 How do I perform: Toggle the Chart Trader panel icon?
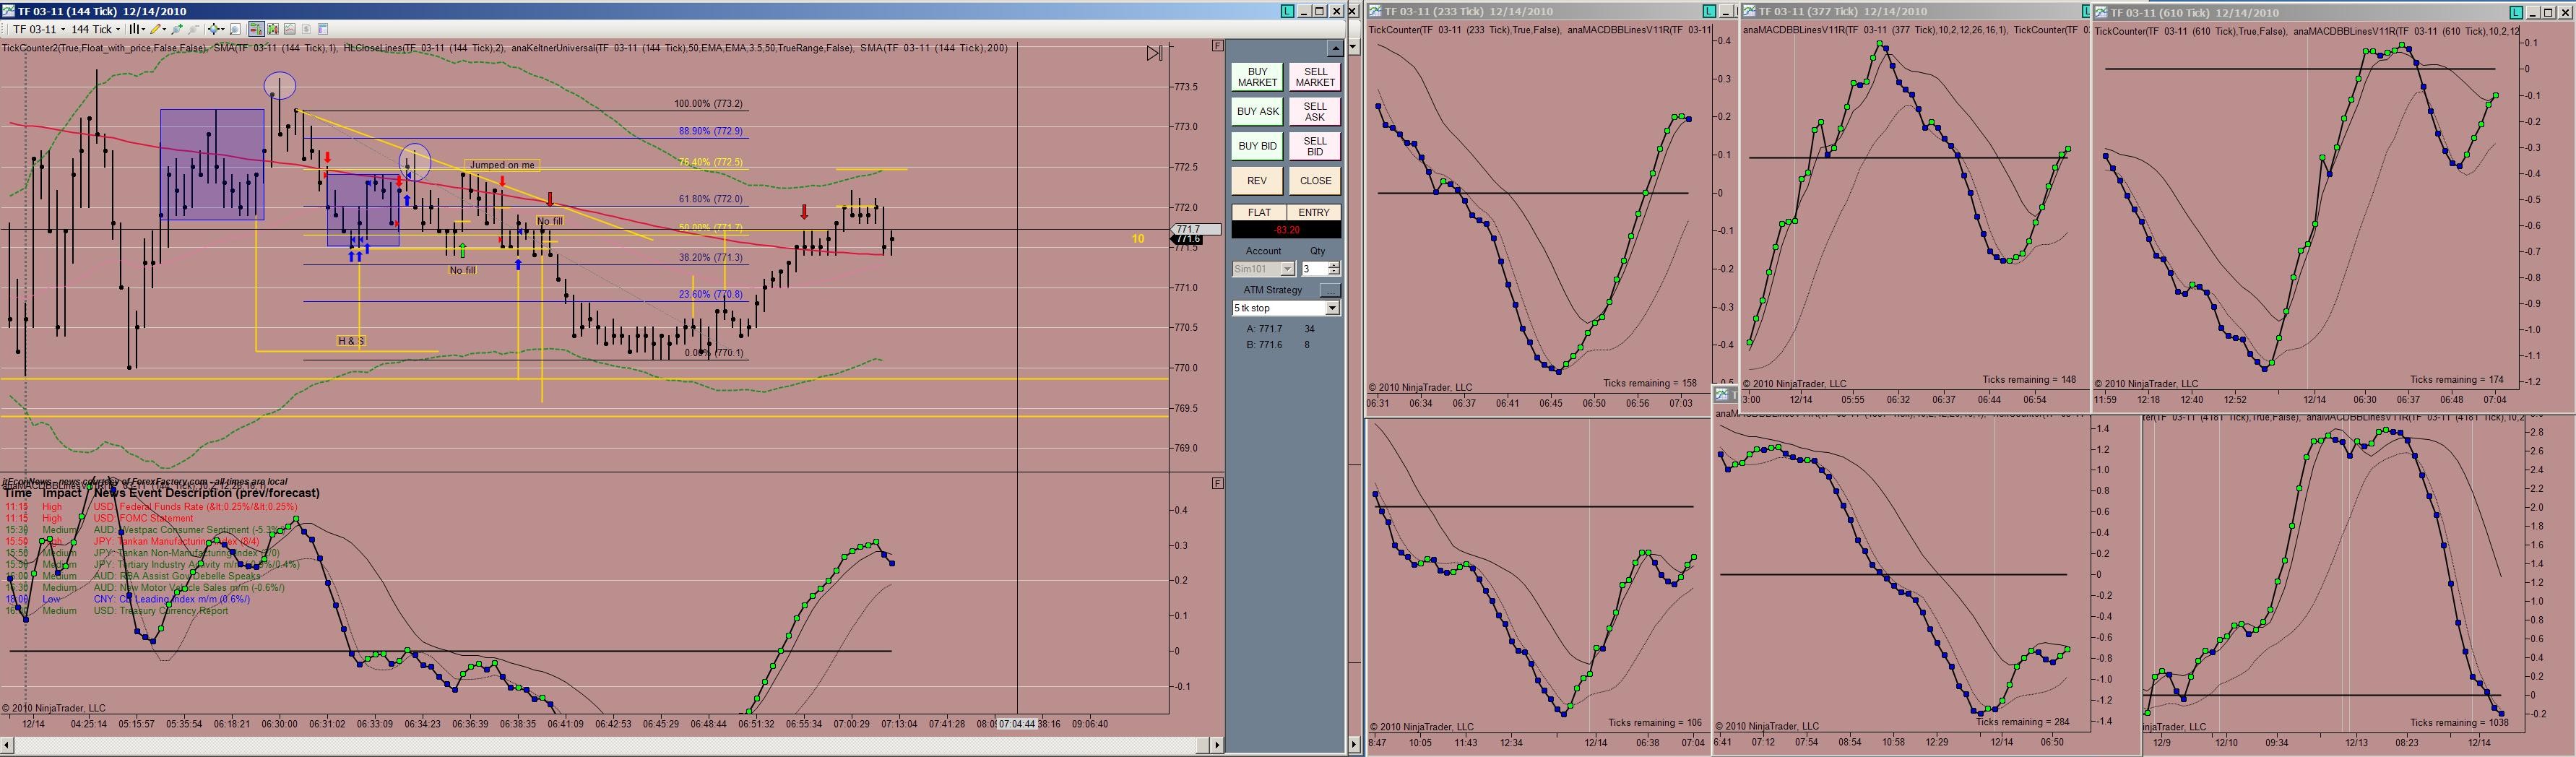(257, 29)
